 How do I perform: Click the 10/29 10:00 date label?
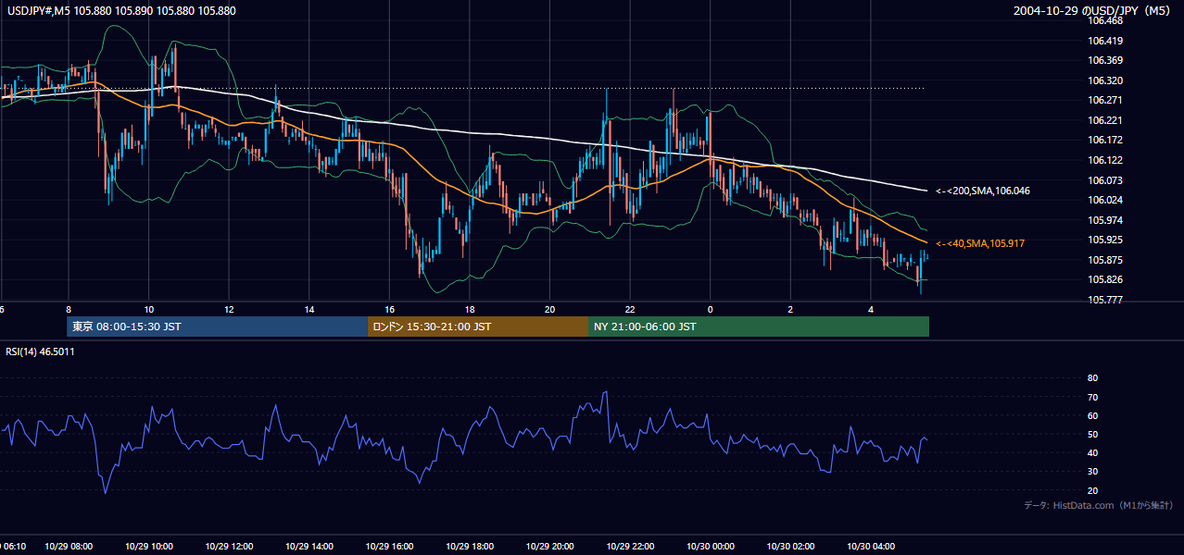tap(151, 546)
